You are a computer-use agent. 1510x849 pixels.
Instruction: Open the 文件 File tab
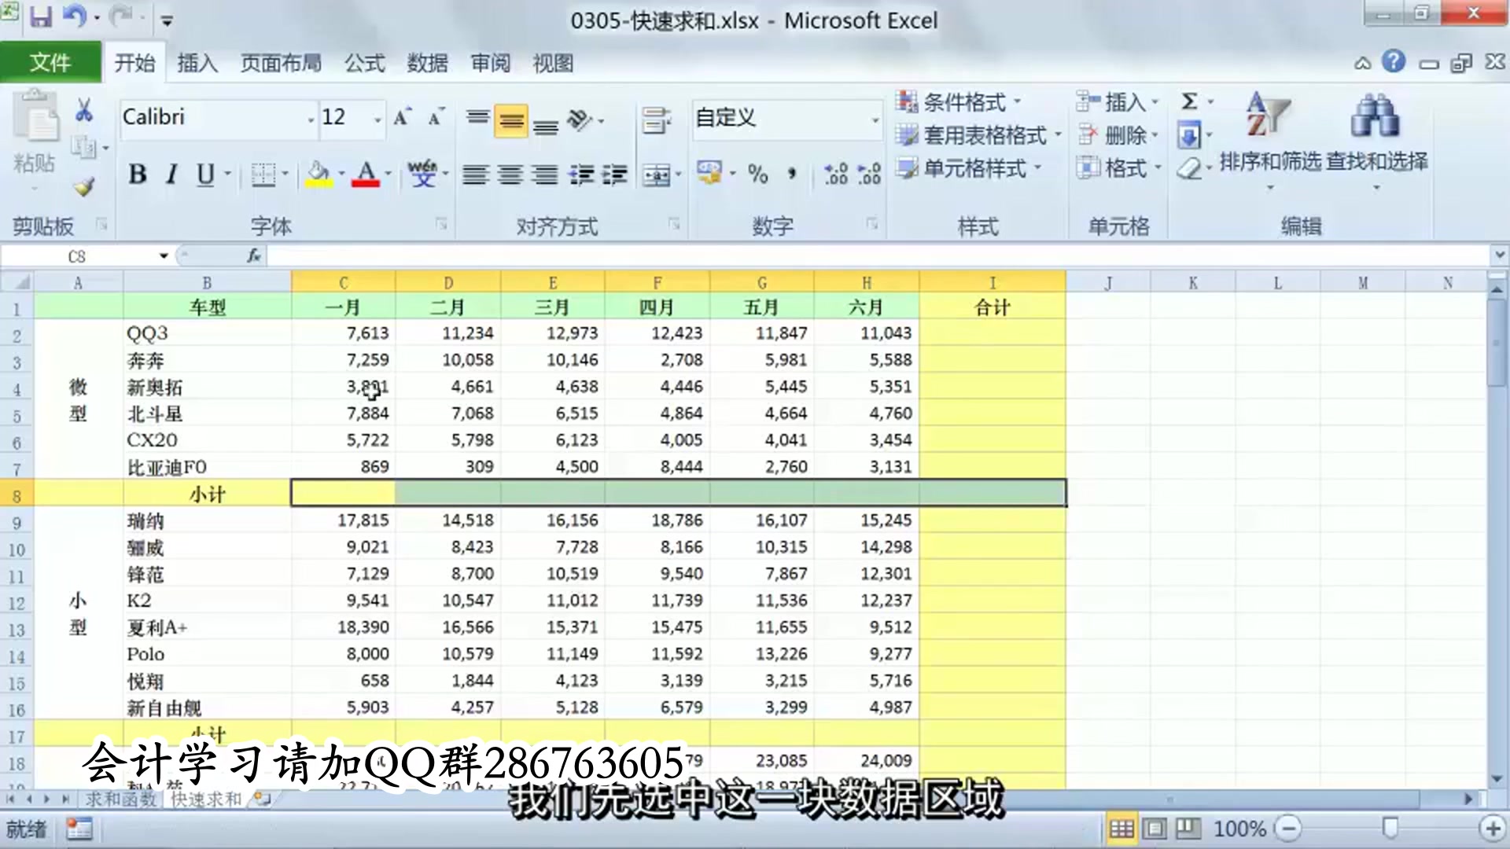click(50, 62)
